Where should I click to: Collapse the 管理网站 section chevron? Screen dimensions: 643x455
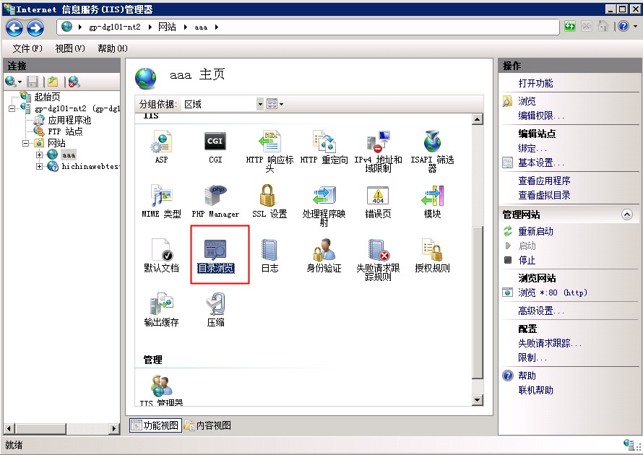[627, 214]
